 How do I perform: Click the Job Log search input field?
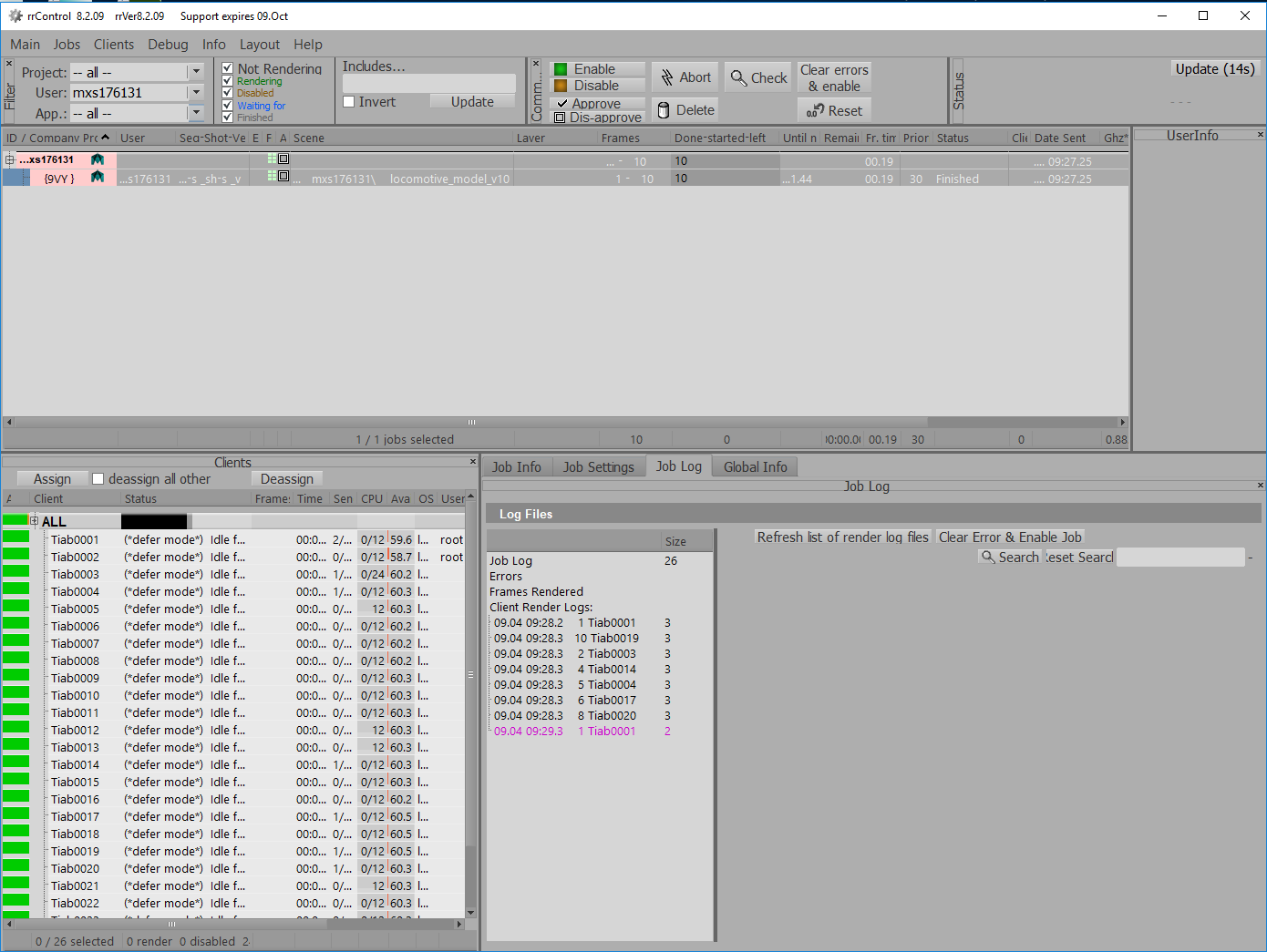click(x=1180, y=557)
